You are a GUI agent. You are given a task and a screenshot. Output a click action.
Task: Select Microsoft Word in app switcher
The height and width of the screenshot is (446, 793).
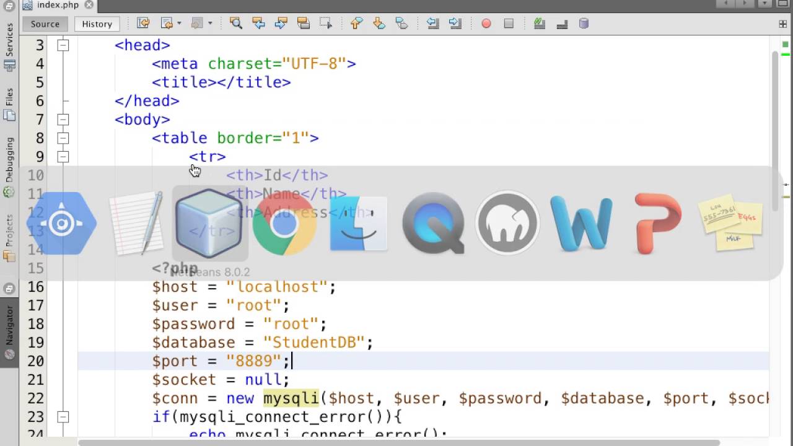click(582, 224)
